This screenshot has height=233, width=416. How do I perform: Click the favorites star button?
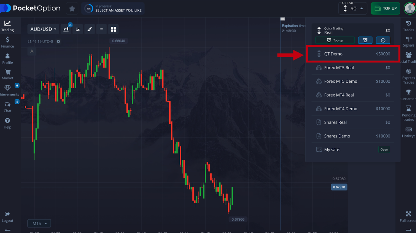(72, 8)
